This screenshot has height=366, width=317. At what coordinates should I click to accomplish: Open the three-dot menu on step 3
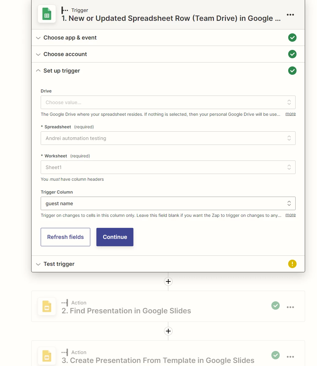pyautogui.click(x=290, y=357)
